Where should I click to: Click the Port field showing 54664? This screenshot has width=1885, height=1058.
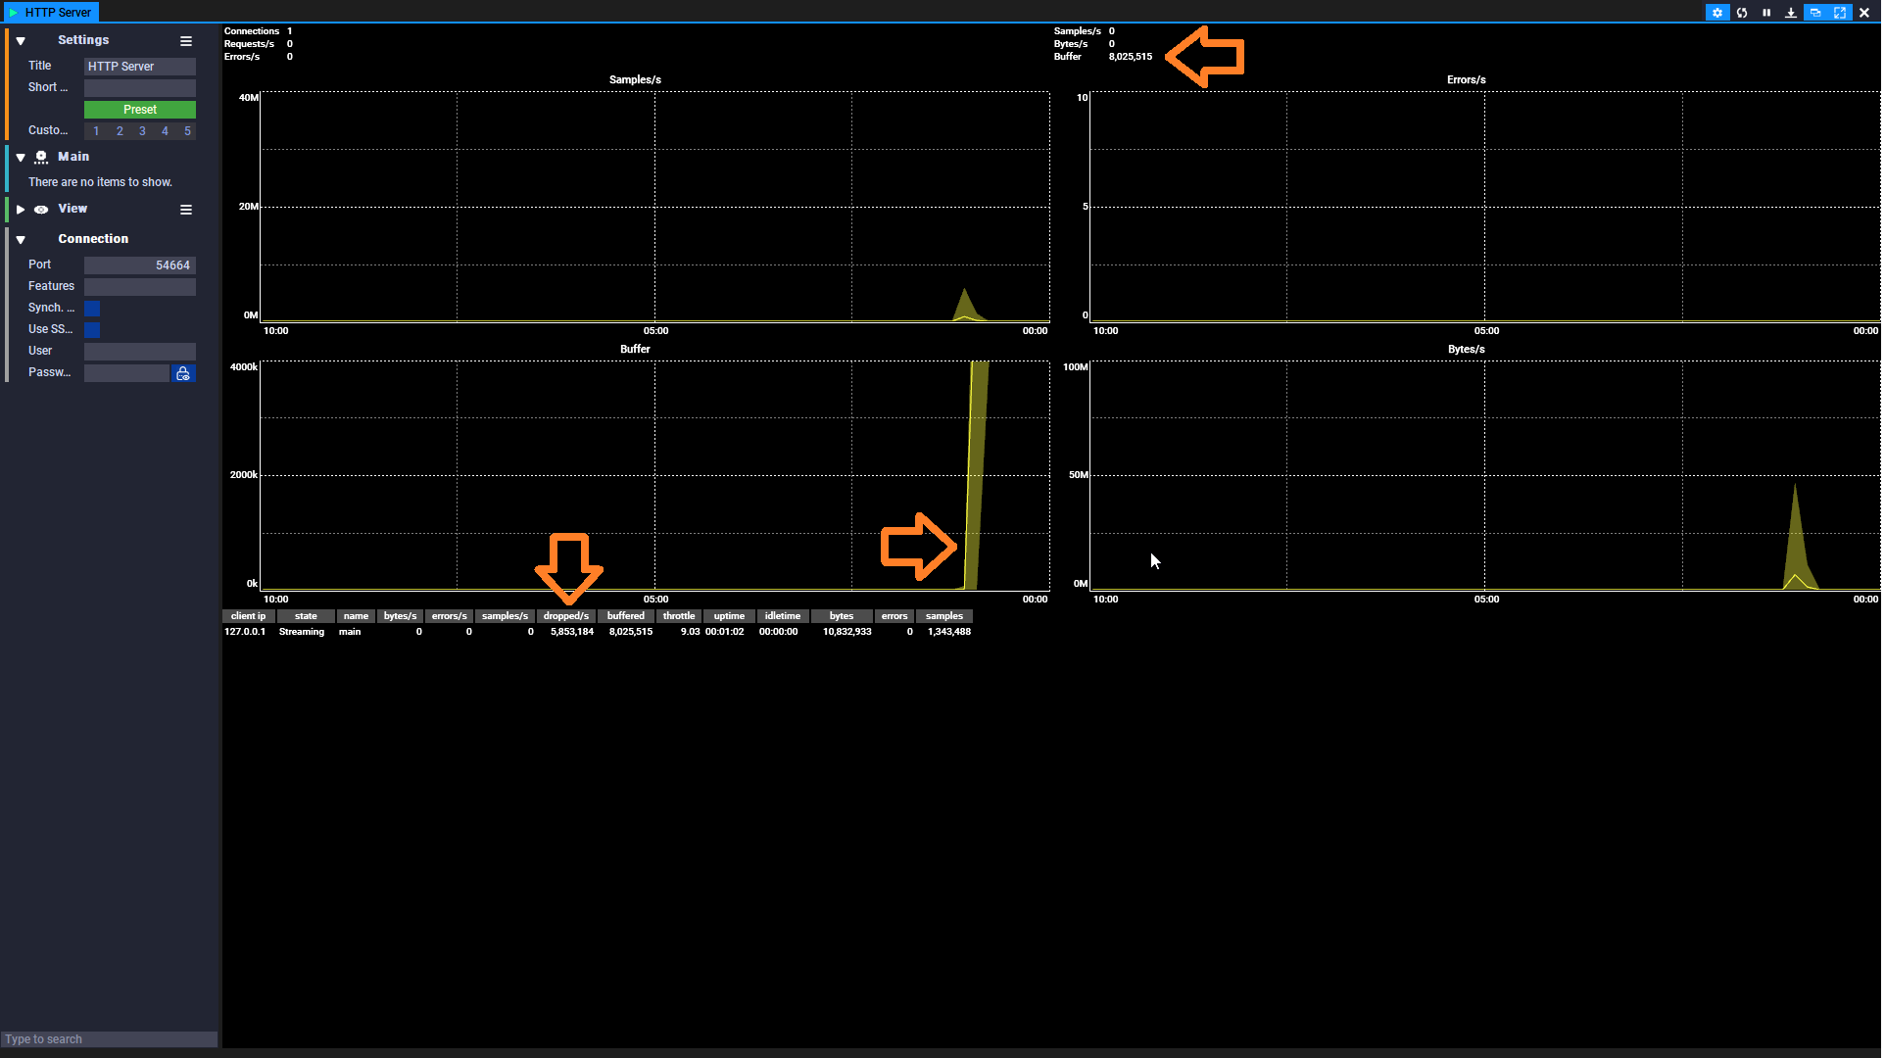pyautogui.click(x=140, y=266)
